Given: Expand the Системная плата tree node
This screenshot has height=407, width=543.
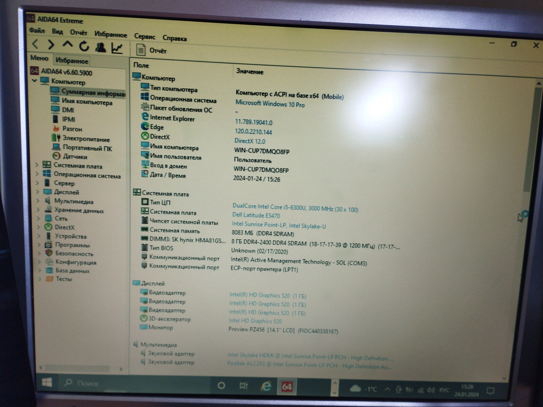Looking at the screenshot, I should click(37, 164).
